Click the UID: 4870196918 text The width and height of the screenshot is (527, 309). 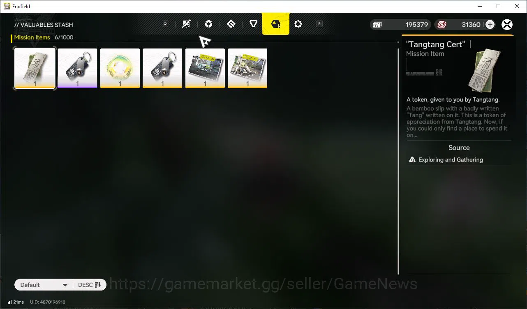(x=48, y=302)
